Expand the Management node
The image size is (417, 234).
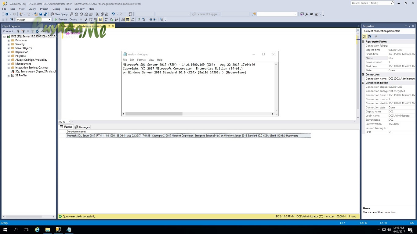[x=9, y=64]
